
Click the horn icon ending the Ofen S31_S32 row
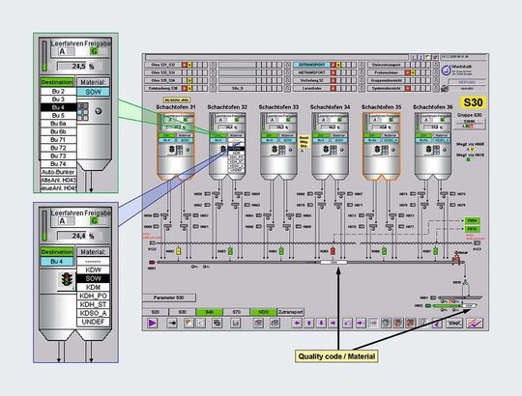[x=213, y=65]
